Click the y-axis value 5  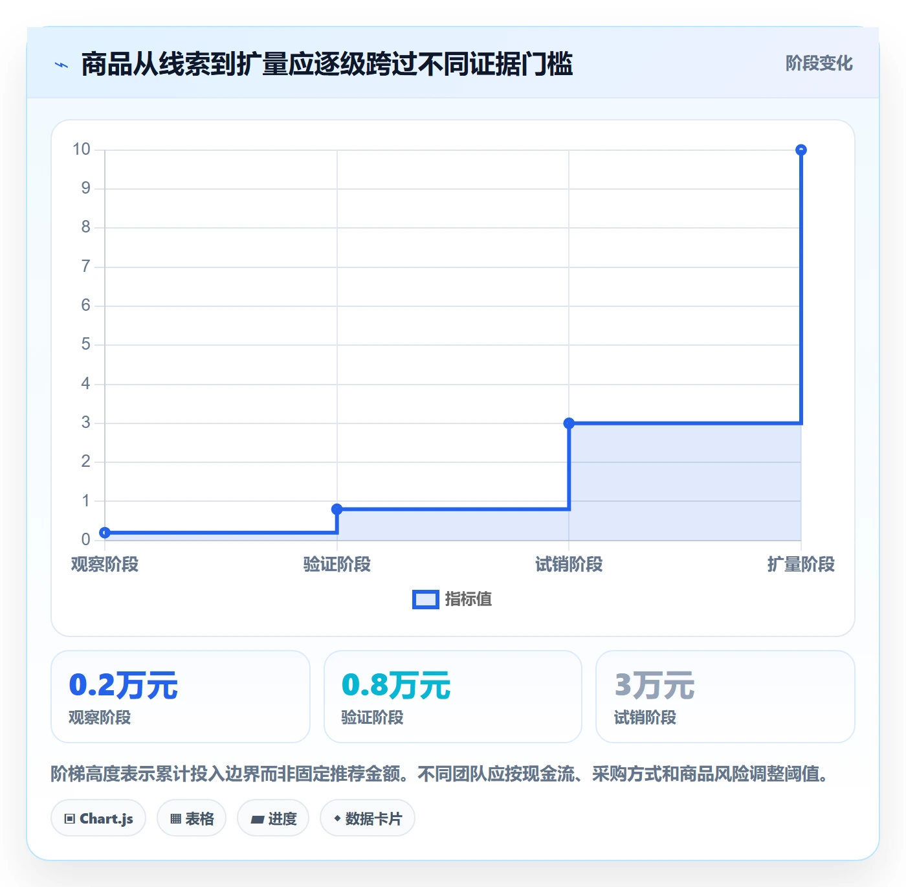coord(85,344)
